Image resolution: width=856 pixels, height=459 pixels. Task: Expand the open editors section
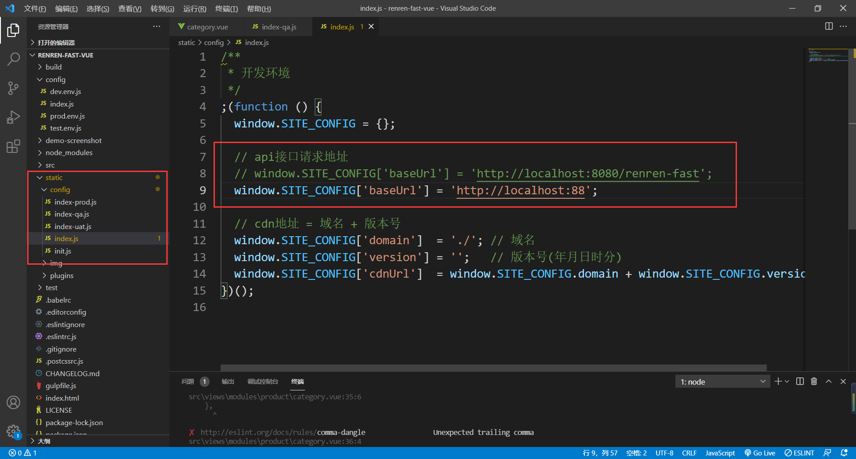(98, 42)
